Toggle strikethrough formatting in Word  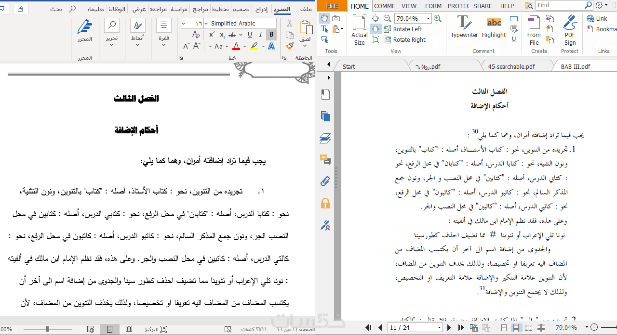click(232, 35)
